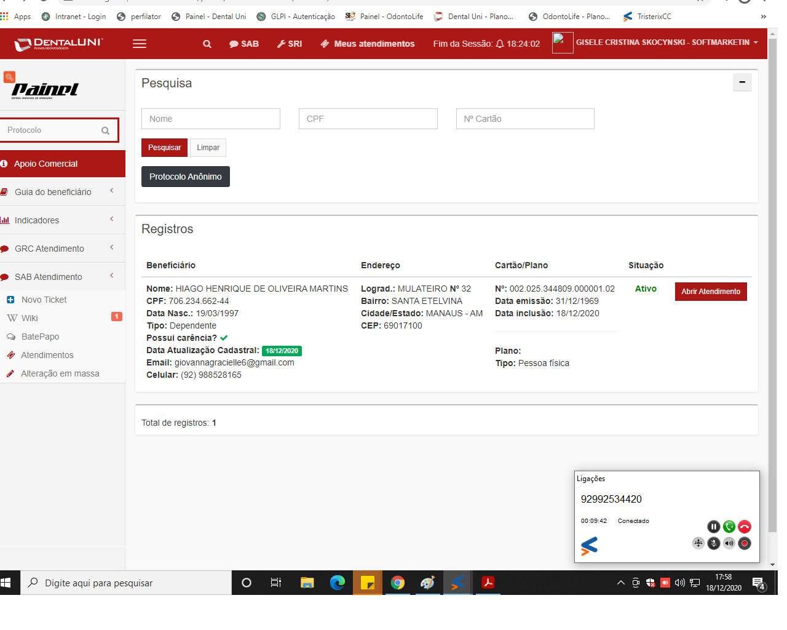Screen dimensions: 787x630
Task: Start recording the call
Action: (x=744, y=543)
